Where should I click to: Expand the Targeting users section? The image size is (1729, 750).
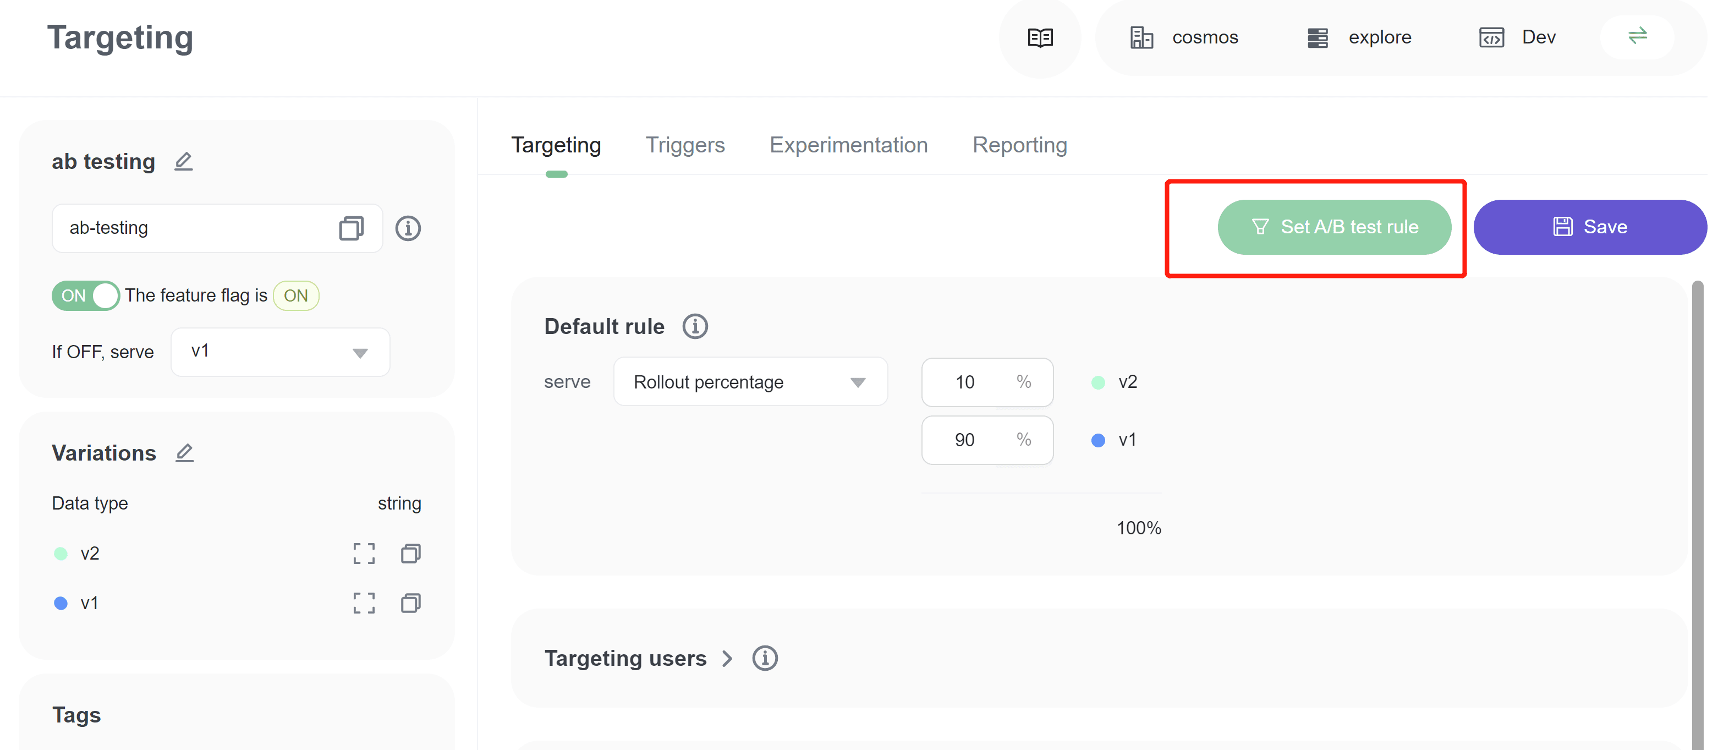[x=727, y=658]
